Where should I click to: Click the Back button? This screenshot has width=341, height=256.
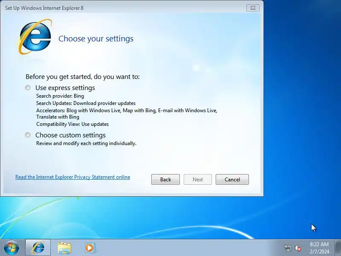[165, 179]
